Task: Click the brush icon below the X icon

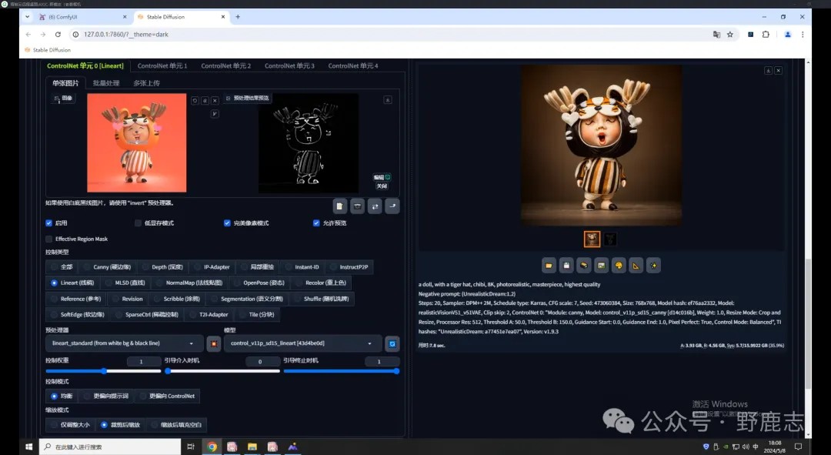Action: coord(215,113)
